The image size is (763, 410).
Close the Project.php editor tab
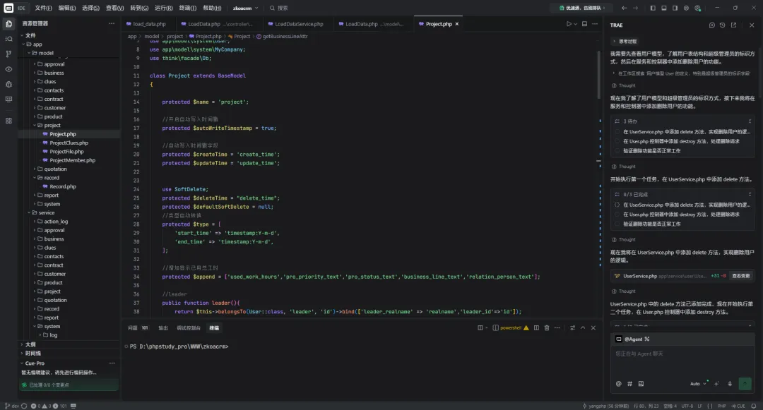click(457, 24)
